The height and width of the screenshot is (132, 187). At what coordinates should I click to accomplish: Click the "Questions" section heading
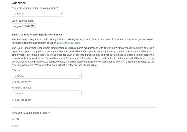coord(19,3)
